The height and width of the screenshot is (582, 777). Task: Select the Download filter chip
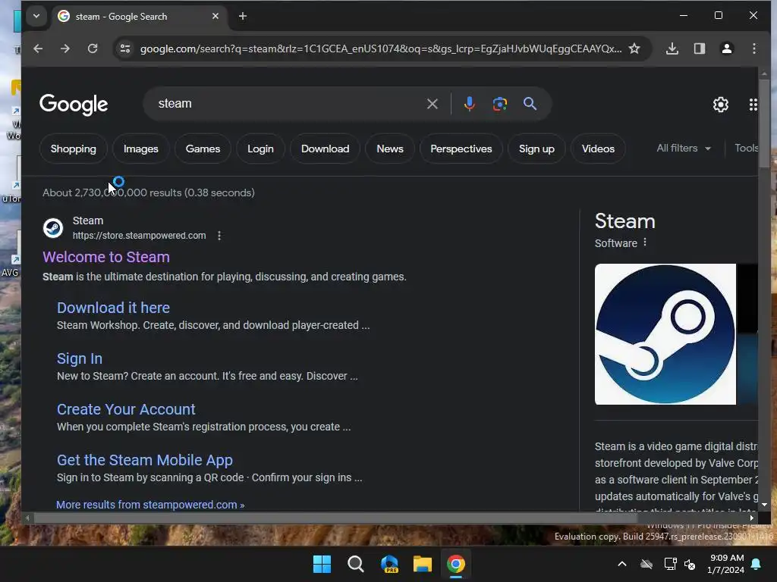[325, 149]
